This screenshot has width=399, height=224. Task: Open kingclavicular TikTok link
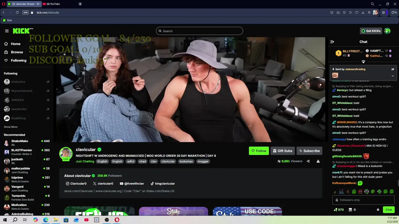pyautogui.click(x=163, y=184)
